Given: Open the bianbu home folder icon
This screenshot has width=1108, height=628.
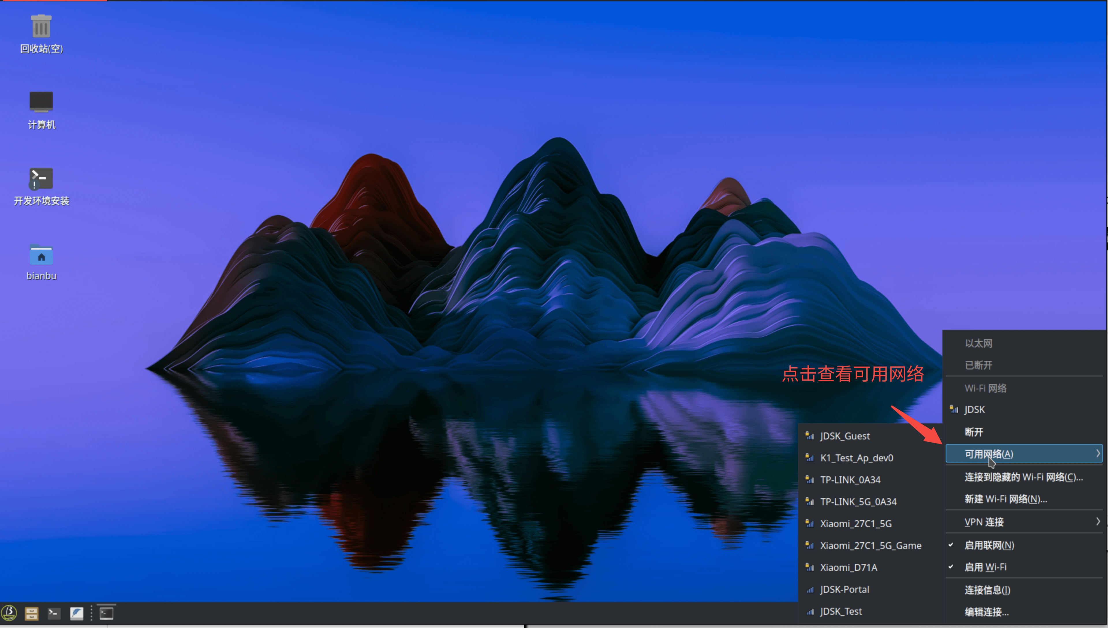Looking at the screenshot, I should pos(41,255).
